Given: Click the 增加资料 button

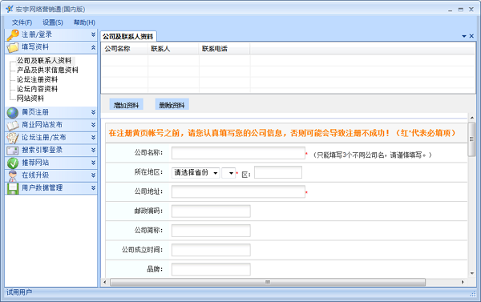Looking at the screenshot, I should (x=127, y=105).
